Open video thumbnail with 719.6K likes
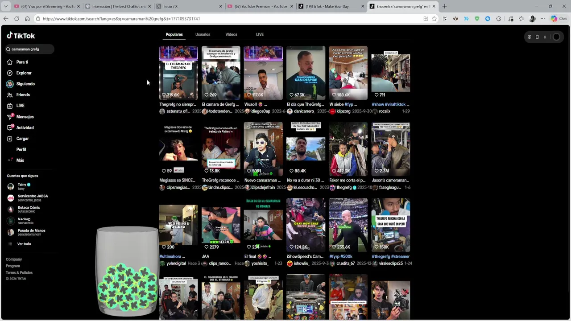The image size is (571, 321). (178, 73)
